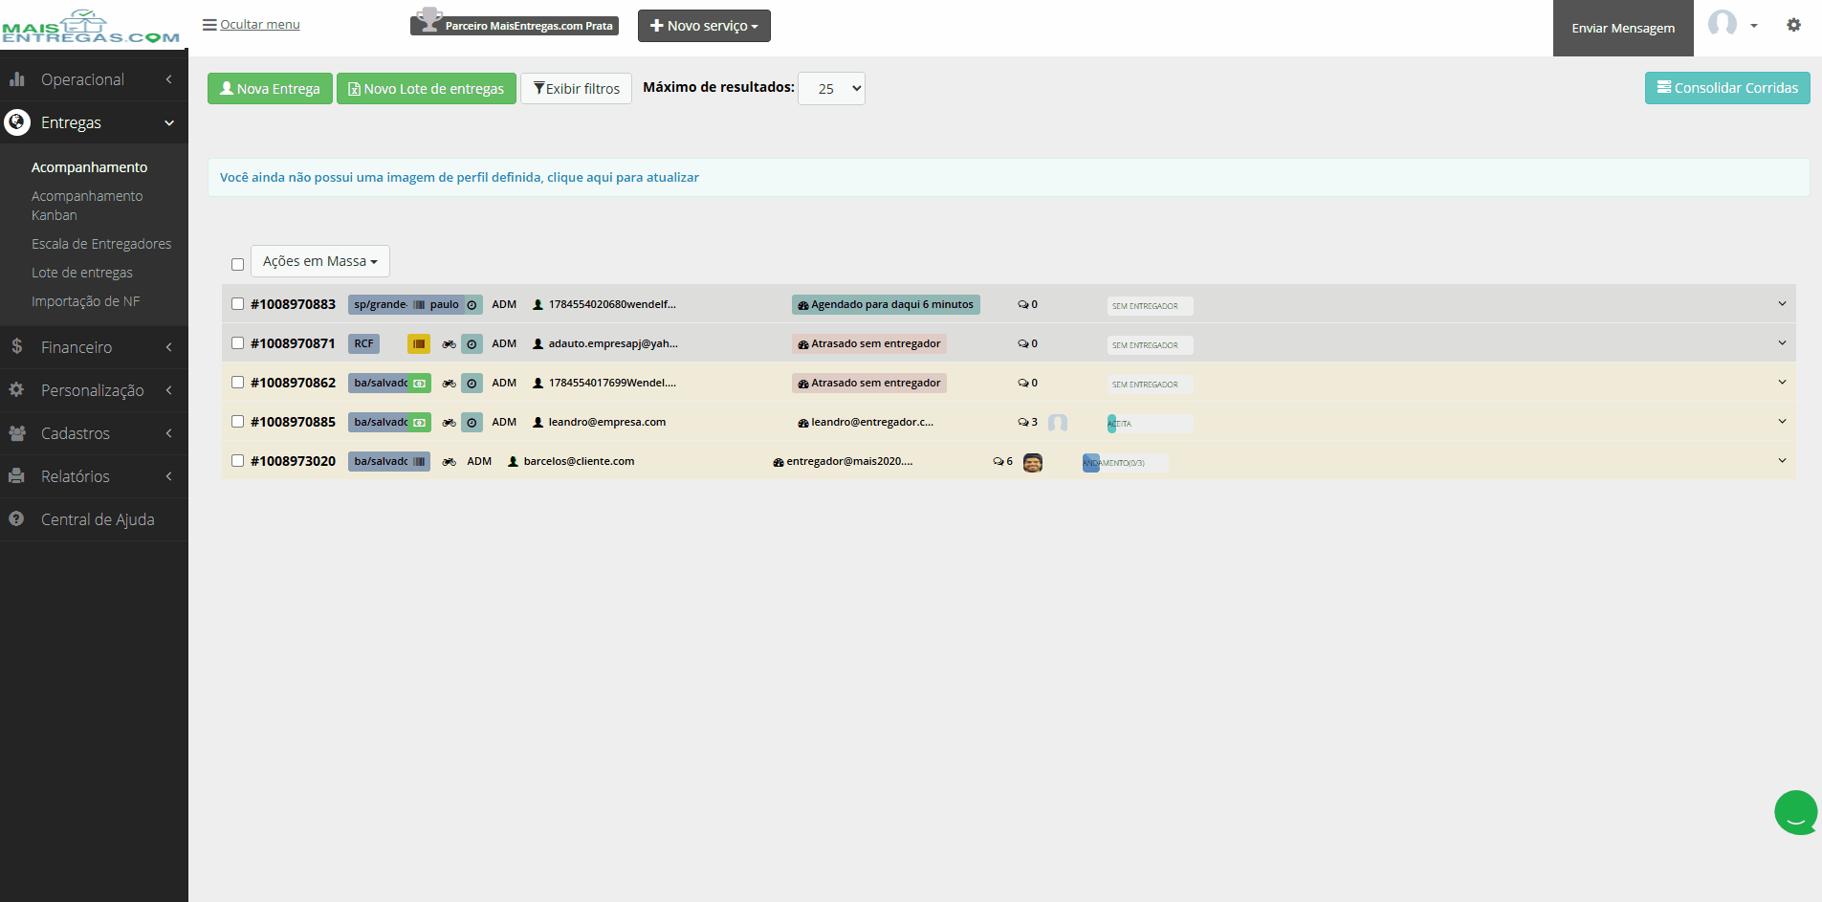This screenshot has width=1822, height=902.
Task: Toggle the select-all deliveries checkbox
Action: coord(237,264)
